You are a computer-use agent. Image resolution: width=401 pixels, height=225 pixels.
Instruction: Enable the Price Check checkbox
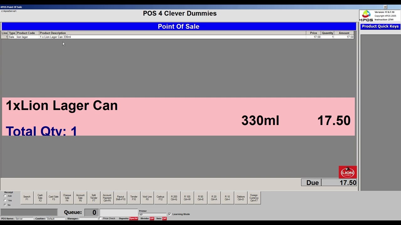(x=101, y=218)
